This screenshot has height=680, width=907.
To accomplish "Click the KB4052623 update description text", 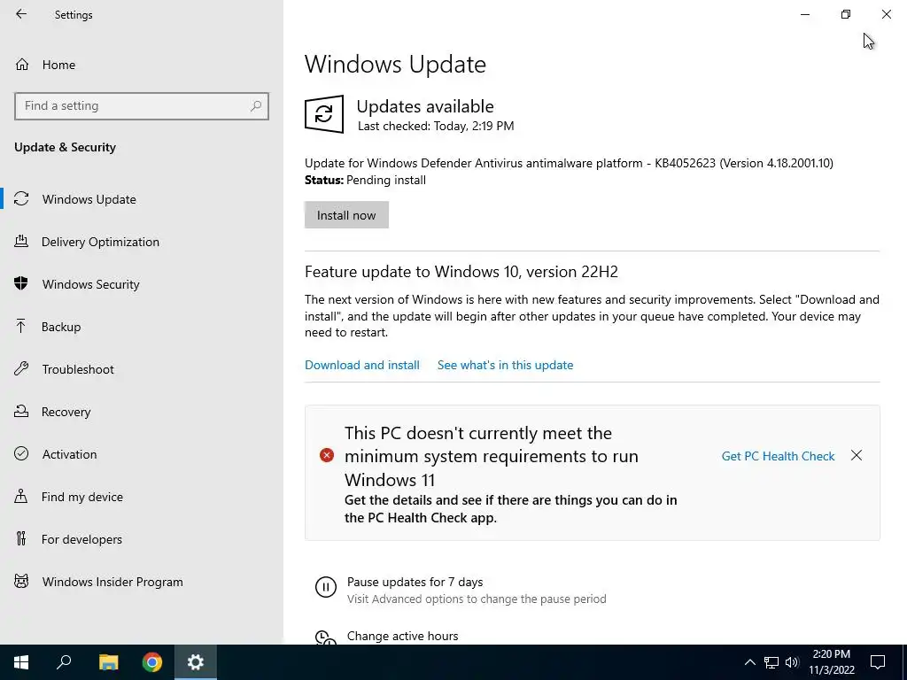I will (569, 163).
